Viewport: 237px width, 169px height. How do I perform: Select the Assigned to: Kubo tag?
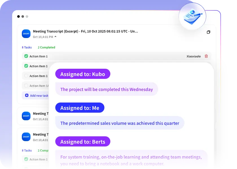coord(83,74)
